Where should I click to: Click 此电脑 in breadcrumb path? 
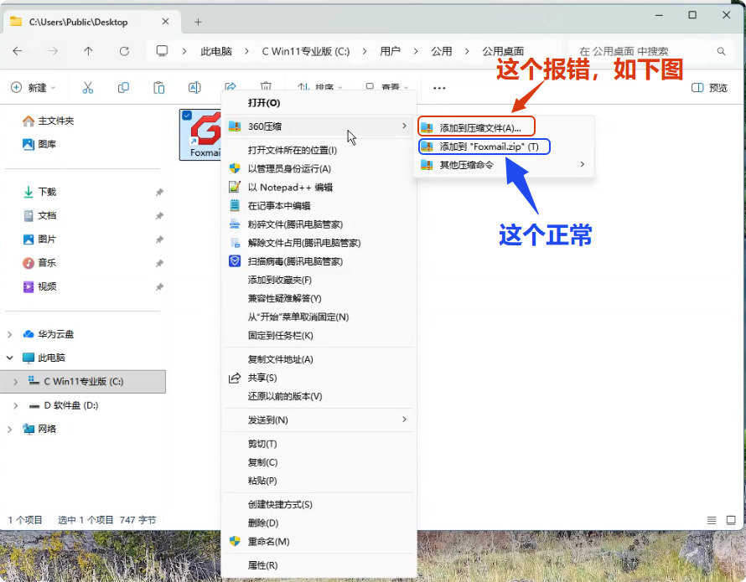coord(216,51)
